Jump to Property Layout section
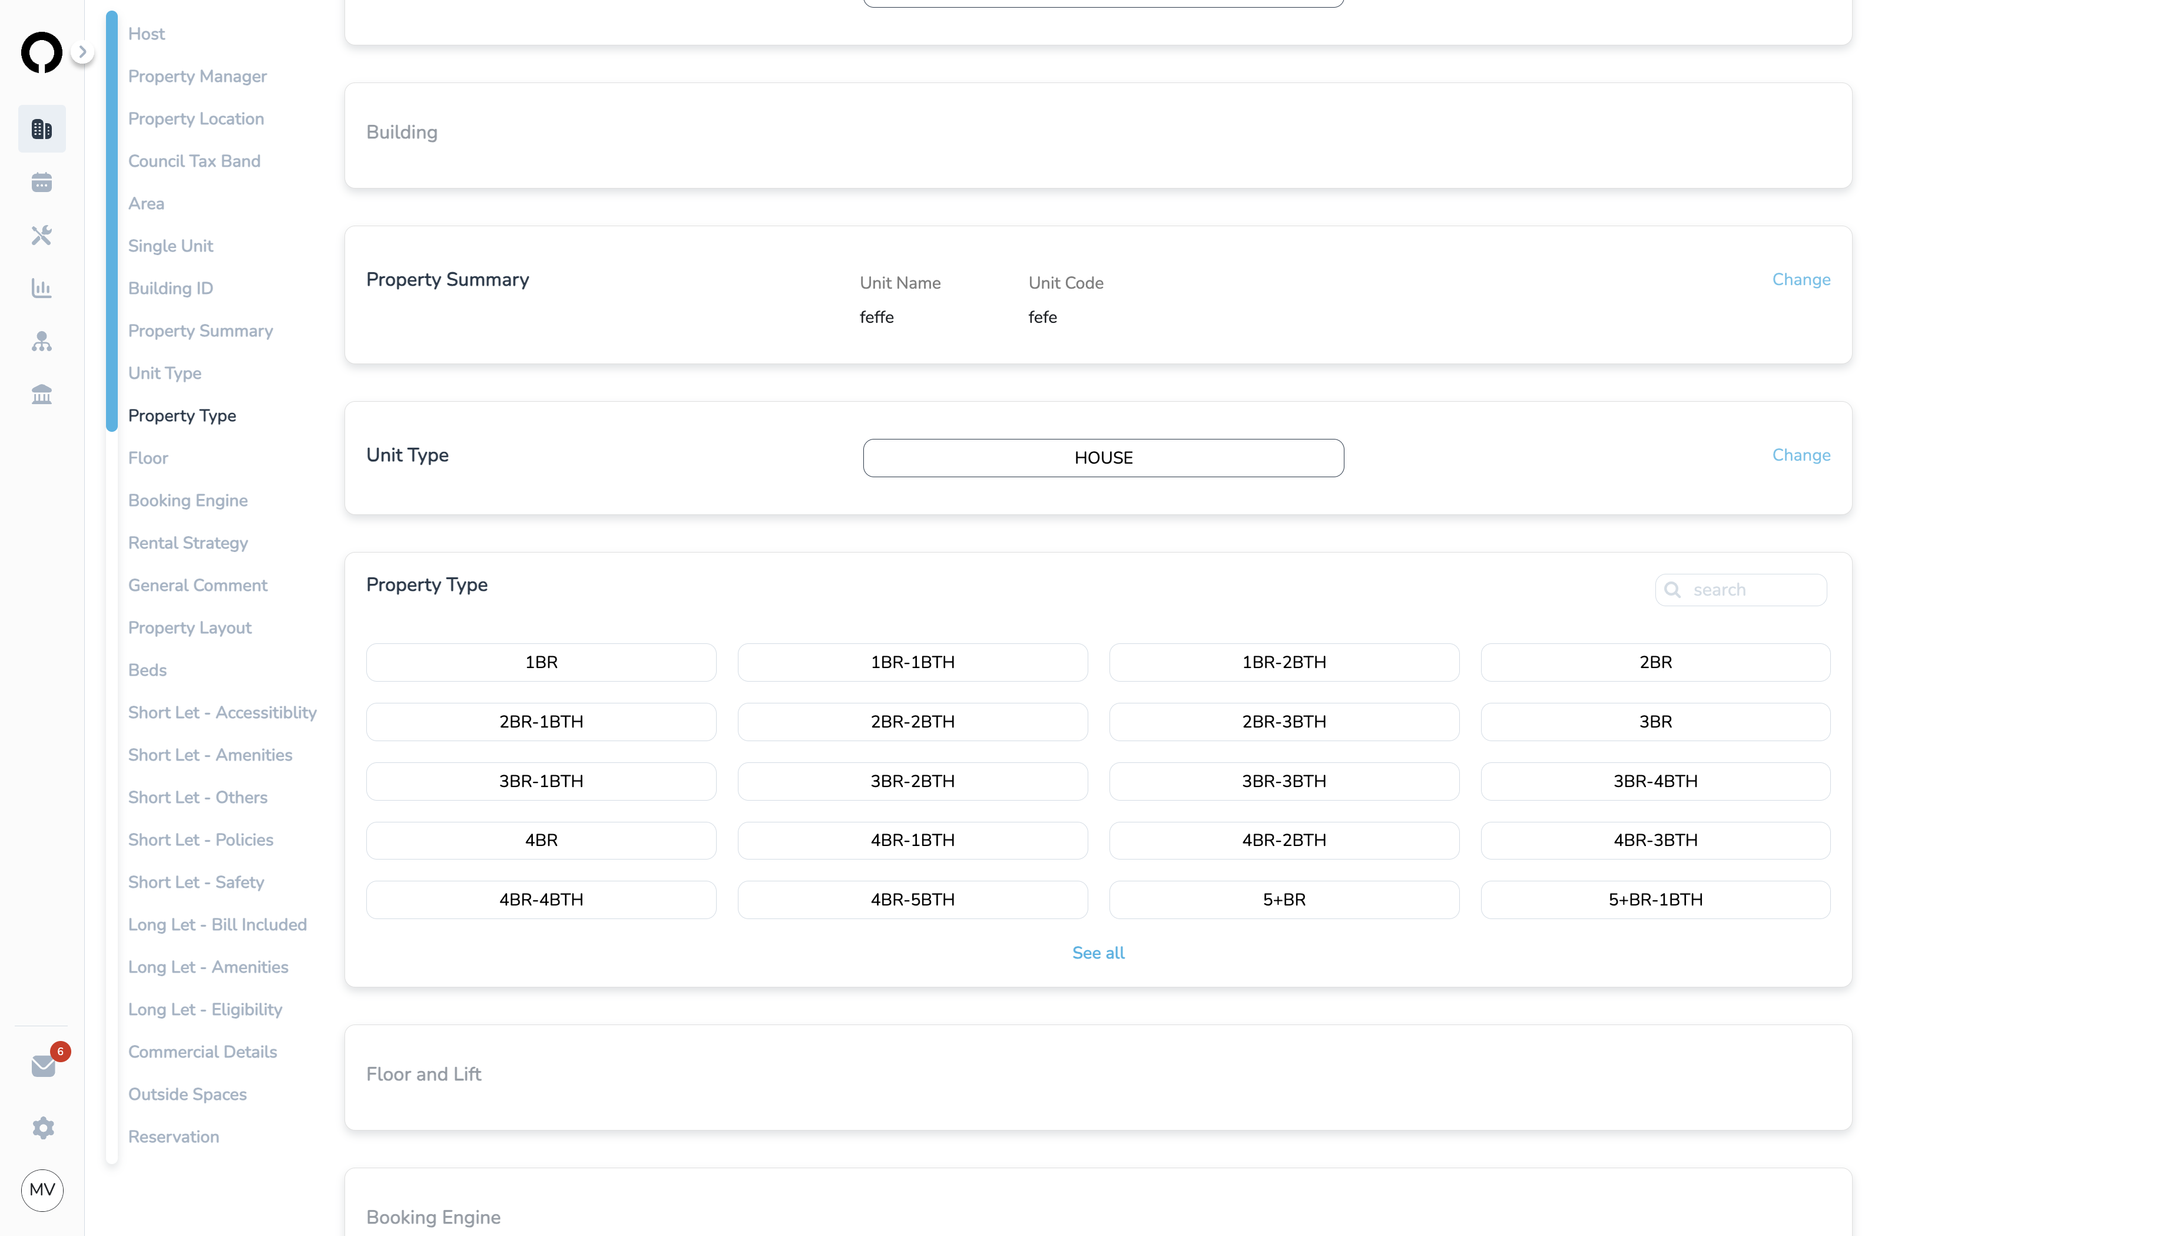 tap(190, 628)
